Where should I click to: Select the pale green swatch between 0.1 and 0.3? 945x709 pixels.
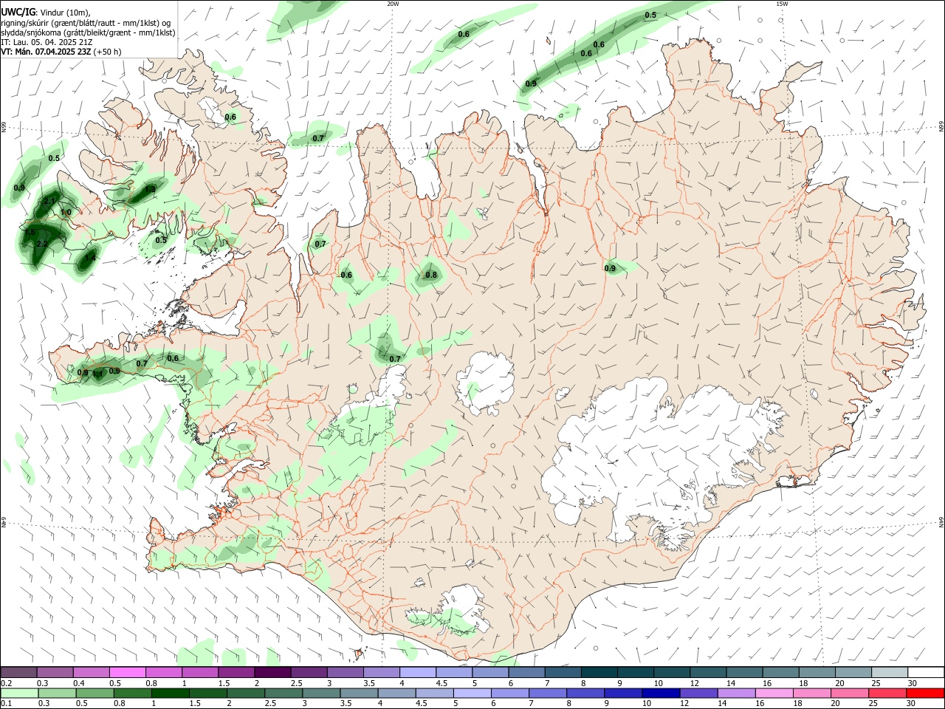[19, 693]
